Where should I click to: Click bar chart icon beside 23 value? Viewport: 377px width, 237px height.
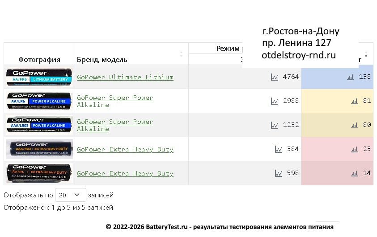355,149
